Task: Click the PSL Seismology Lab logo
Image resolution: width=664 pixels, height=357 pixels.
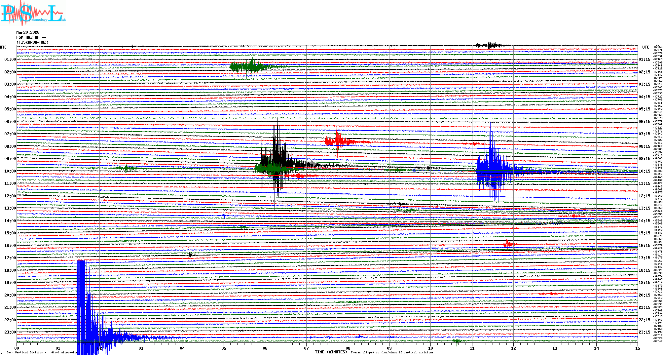Action: pos(33,13)
